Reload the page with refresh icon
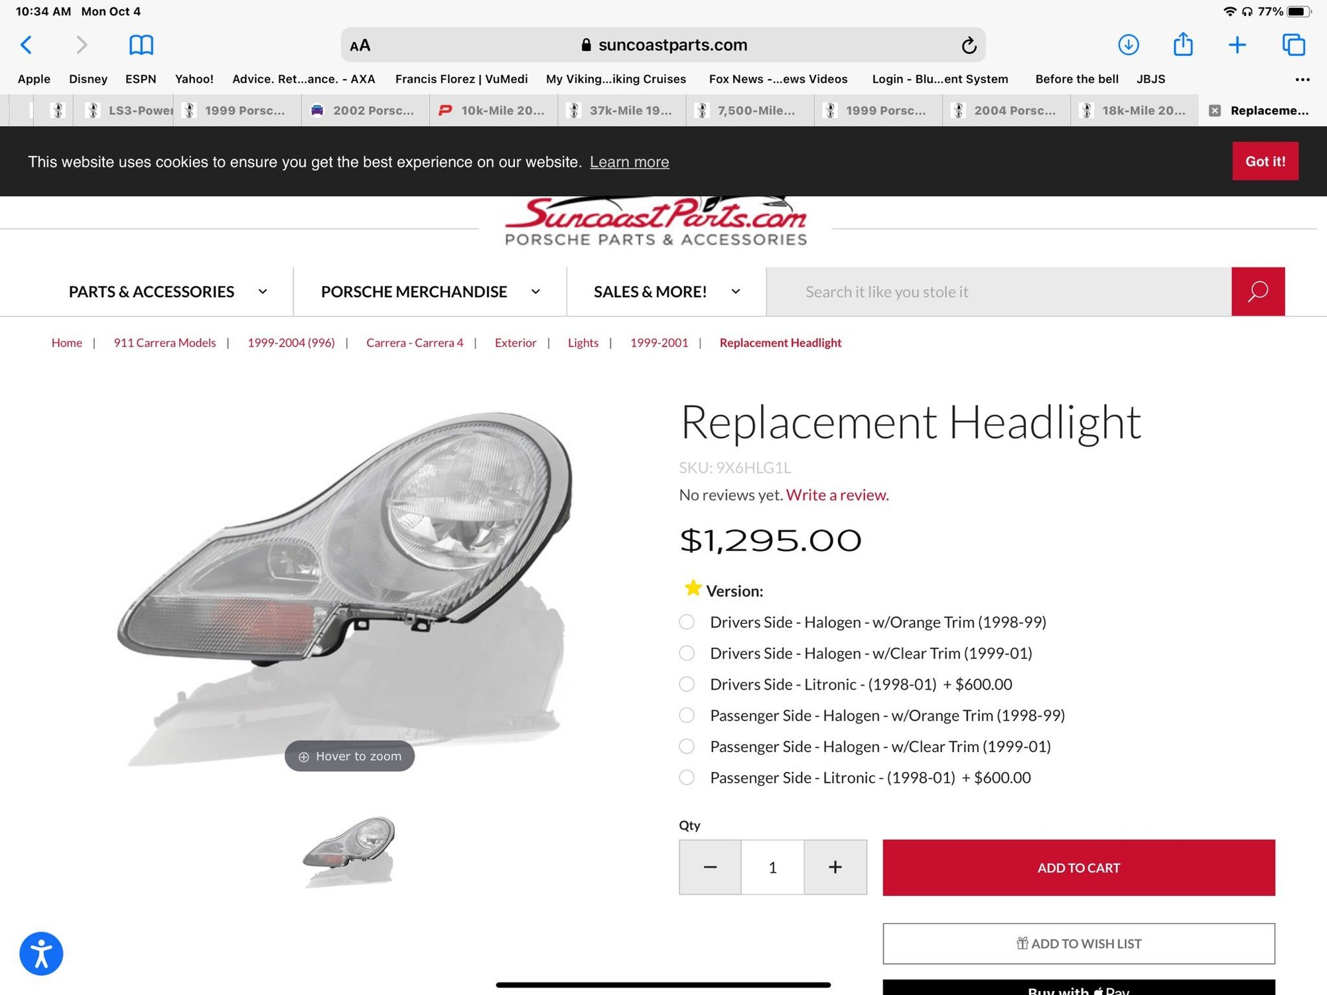1327x995 pixels. 969,45
